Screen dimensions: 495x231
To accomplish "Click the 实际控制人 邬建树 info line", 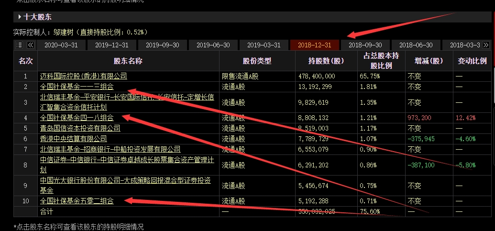I will pos(80,32).
